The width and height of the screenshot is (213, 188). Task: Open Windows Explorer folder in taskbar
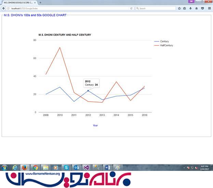(46, 167)
